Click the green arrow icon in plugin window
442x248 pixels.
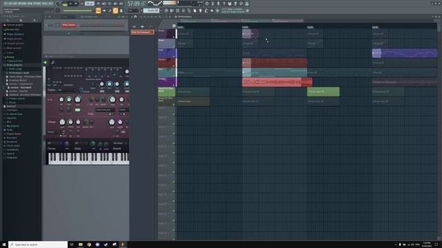[x=46, y=63]
